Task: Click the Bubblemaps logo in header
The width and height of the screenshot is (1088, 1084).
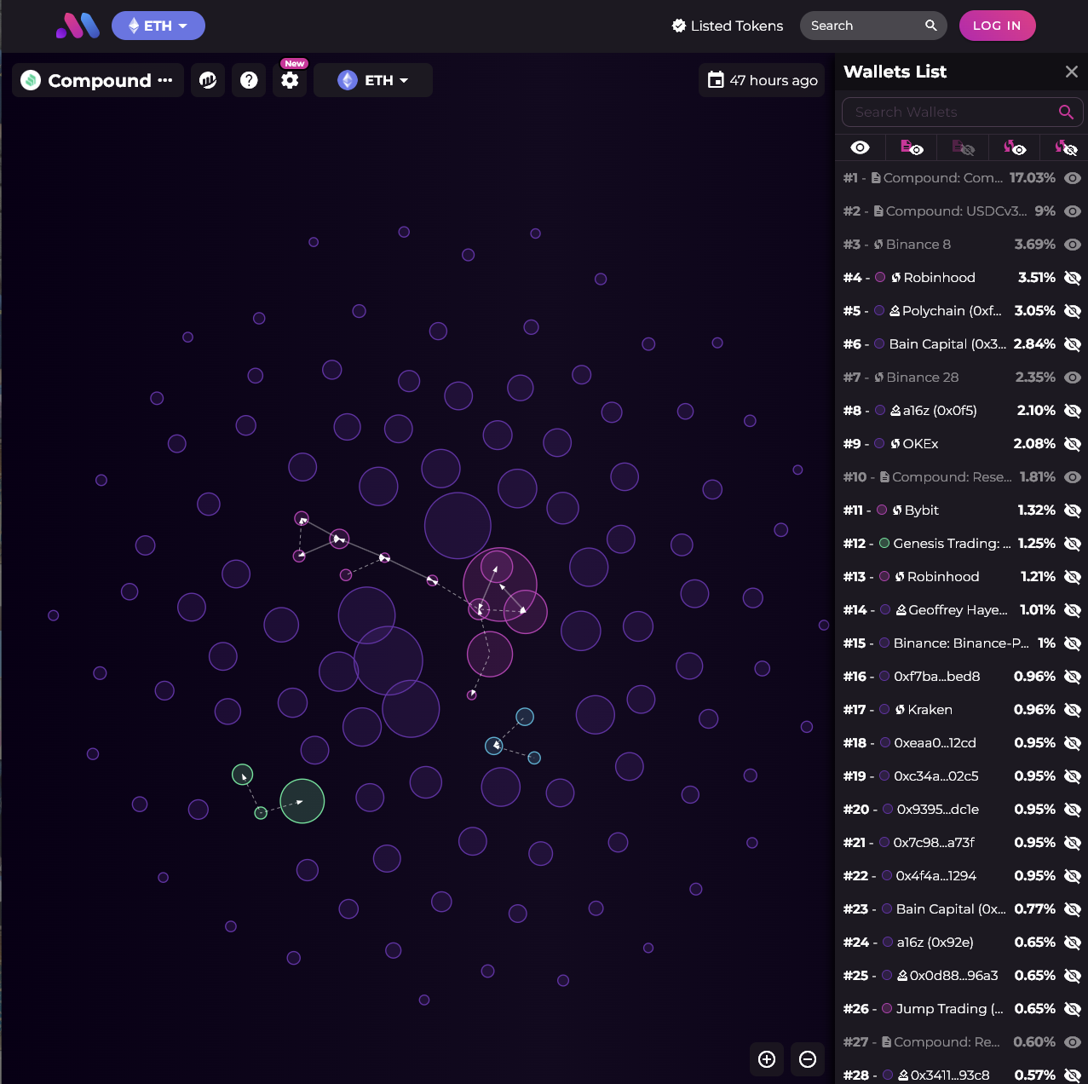Action: click(78, 26)
